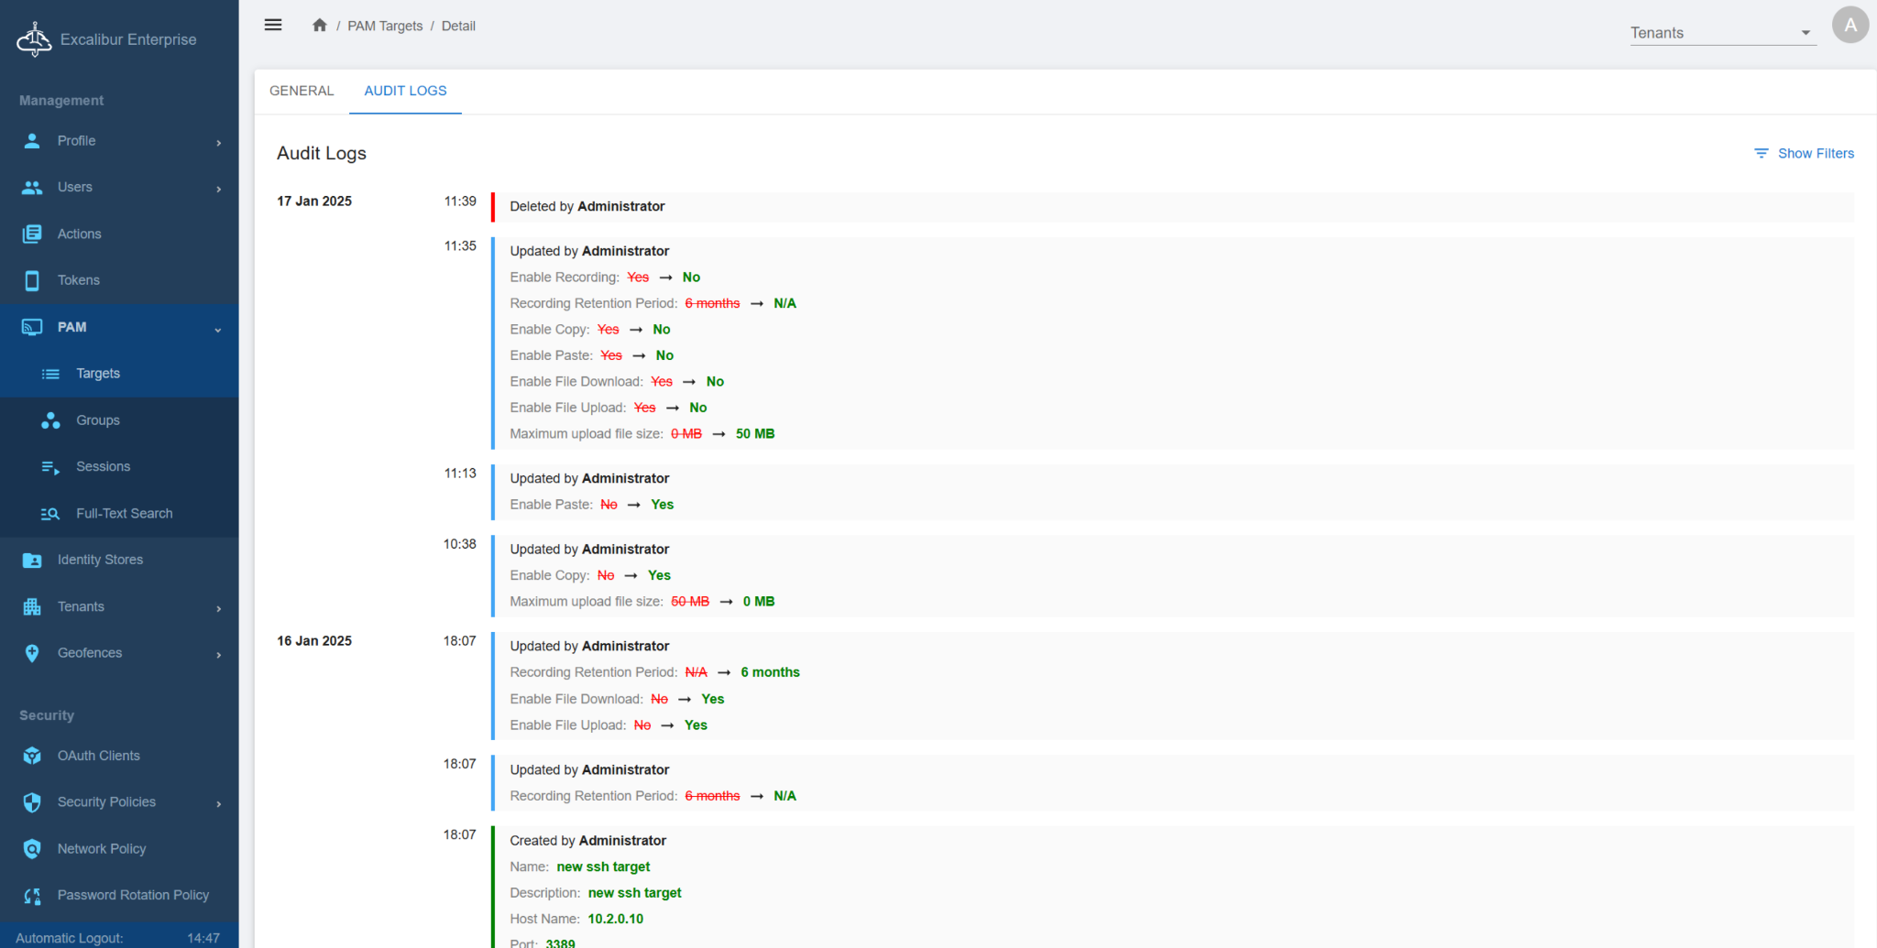Select the AUDIT LOGS tab
Image resolution: width=1877 pixels, height=948 pixels.
click(x=405, y=91)
